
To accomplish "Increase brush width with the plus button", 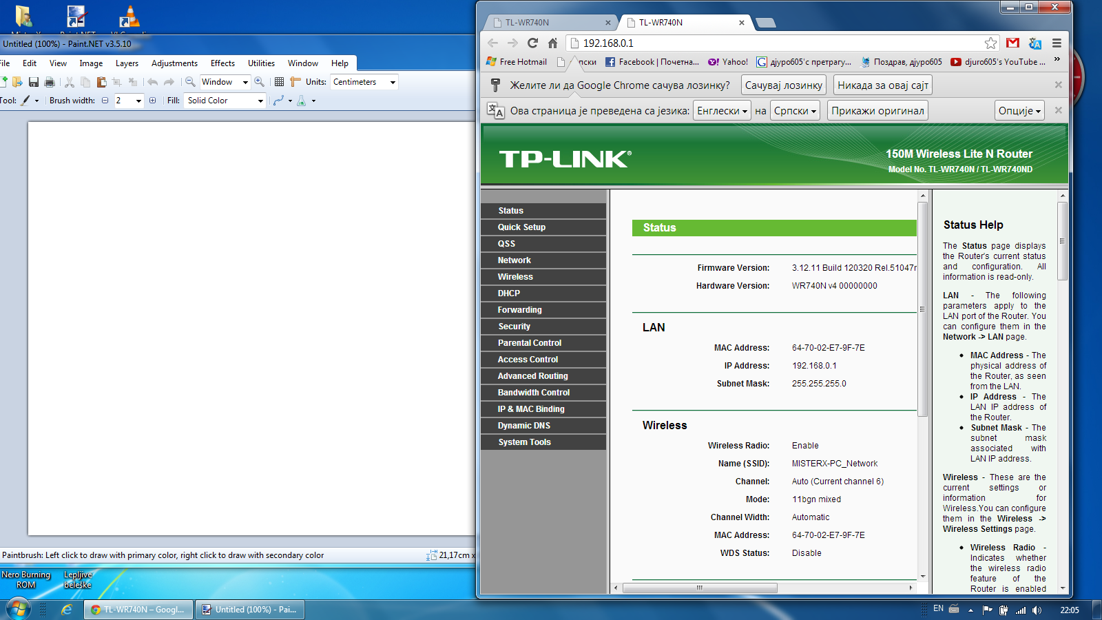I will pyautogui.click(x=153, y=101).
